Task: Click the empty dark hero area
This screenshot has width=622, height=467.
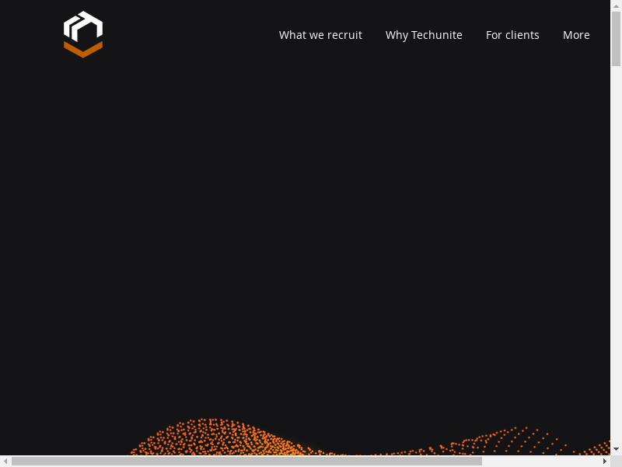Action: point(311,233)
